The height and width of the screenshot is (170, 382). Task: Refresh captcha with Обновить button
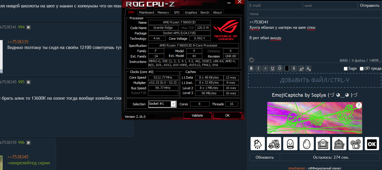pos(265,157)
